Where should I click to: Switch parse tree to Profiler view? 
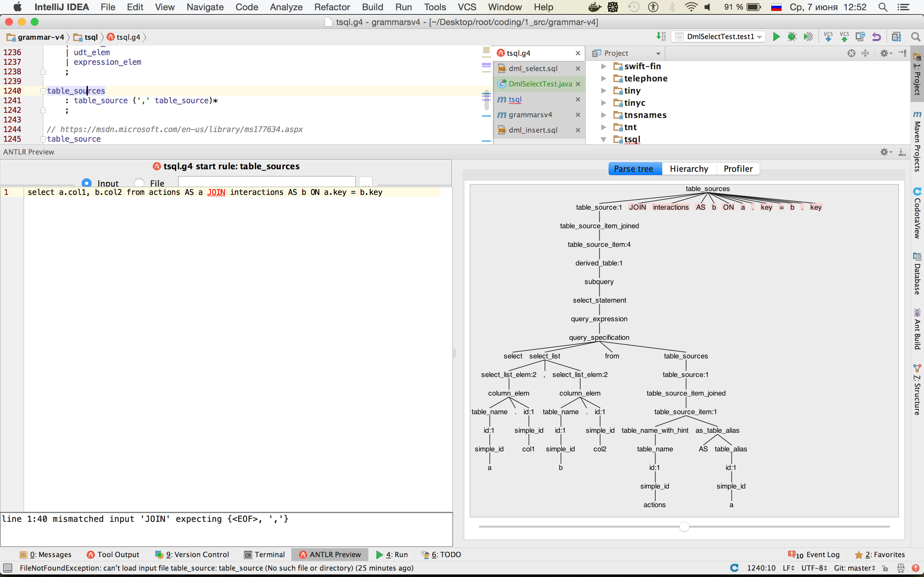coord(738,168)
